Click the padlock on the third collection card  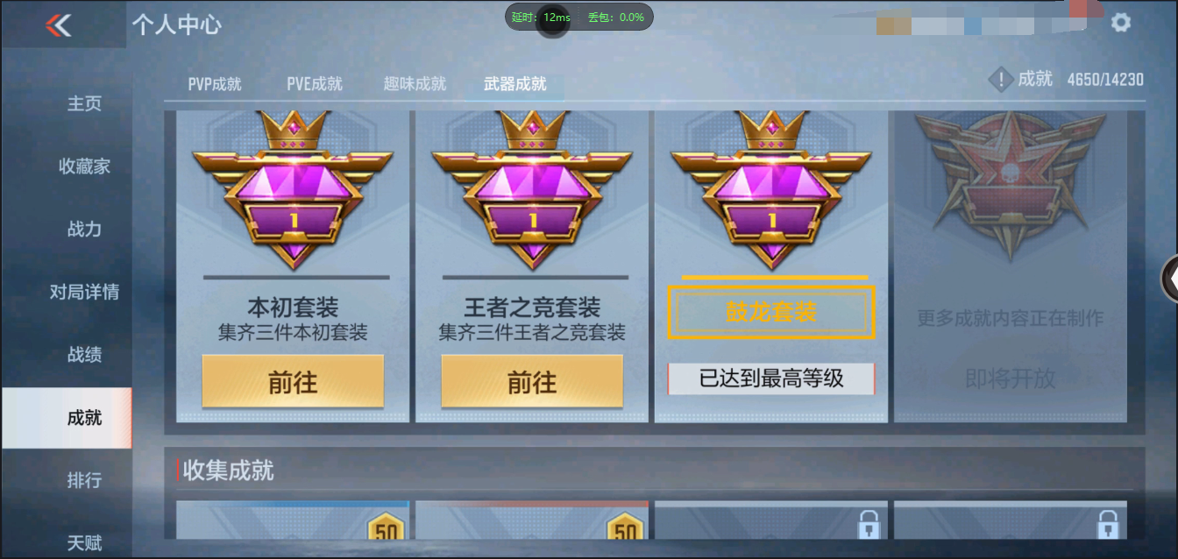pos(868,526)
